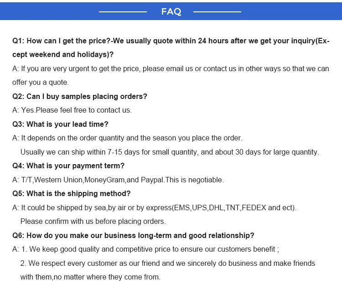Screen dimensions: 342x295
Task: Click the 'cept weekend and holidays)?' line of Q1
Action: [63, 54]
